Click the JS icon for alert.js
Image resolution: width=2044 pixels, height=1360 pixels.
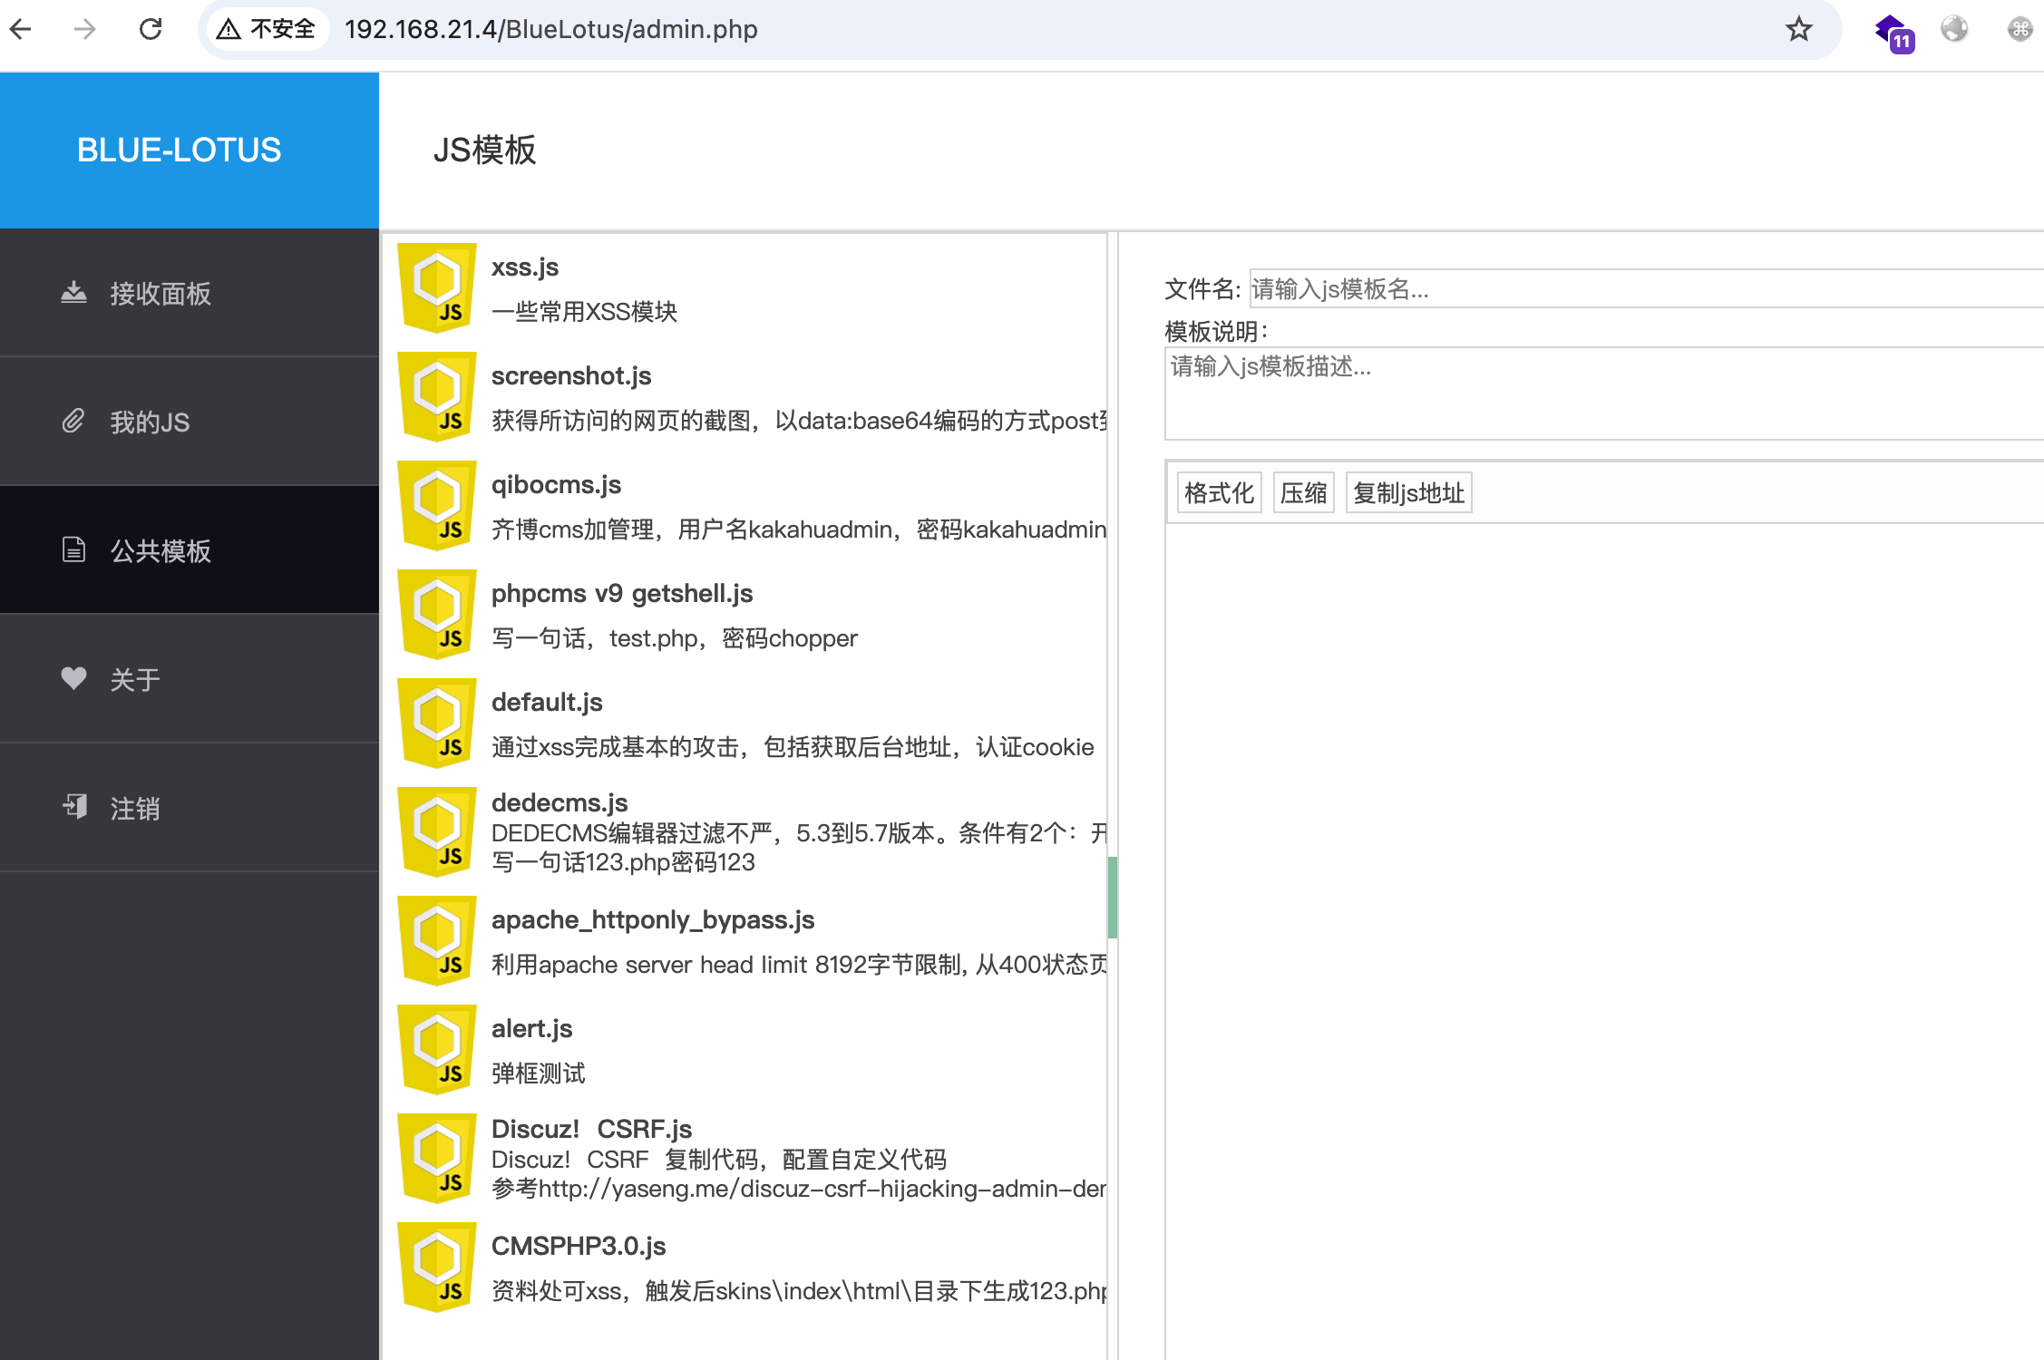437,1049
